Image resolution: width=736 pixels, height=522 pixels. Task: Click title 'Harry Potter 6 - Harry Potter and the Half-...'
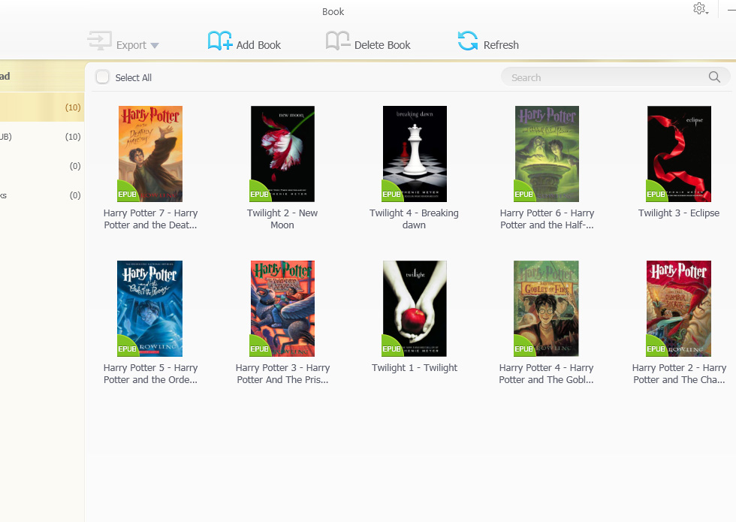coord(547,219)
